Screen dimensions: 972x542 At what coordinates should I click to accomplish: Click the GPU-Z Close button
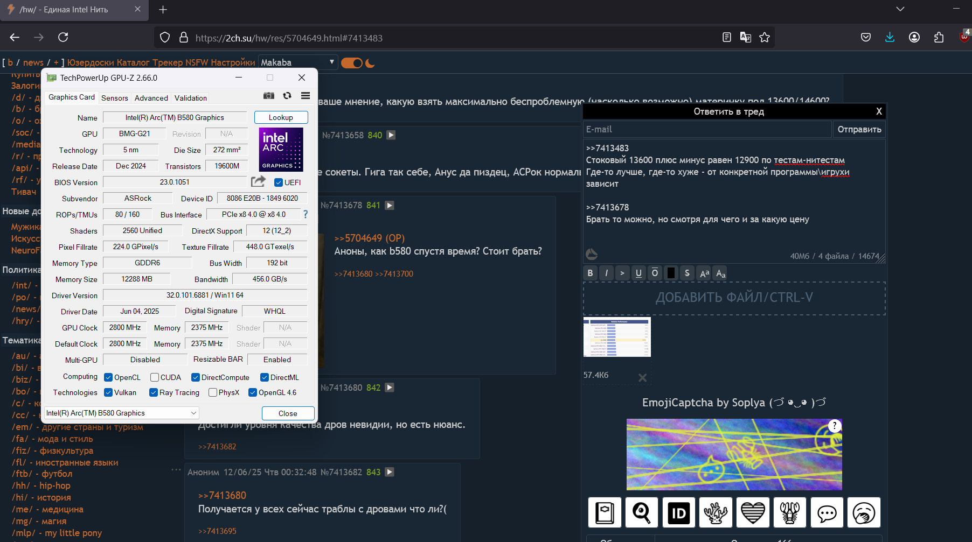tap(288, 413)
